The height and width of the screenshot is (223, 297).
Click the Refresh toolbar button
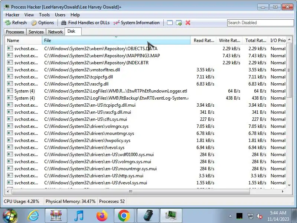point(16,23)
